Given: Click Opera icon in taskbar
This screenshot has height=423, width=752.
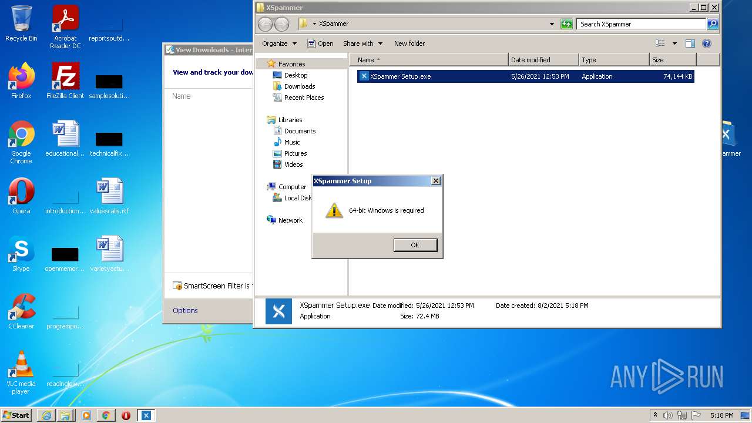Looking at the screenshot, I should click(126, 415).
